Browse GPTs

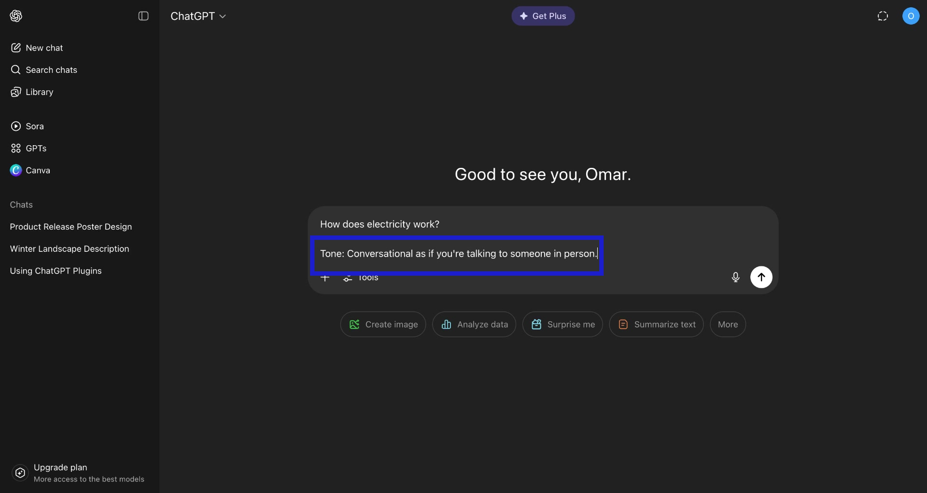pos(36,148)
